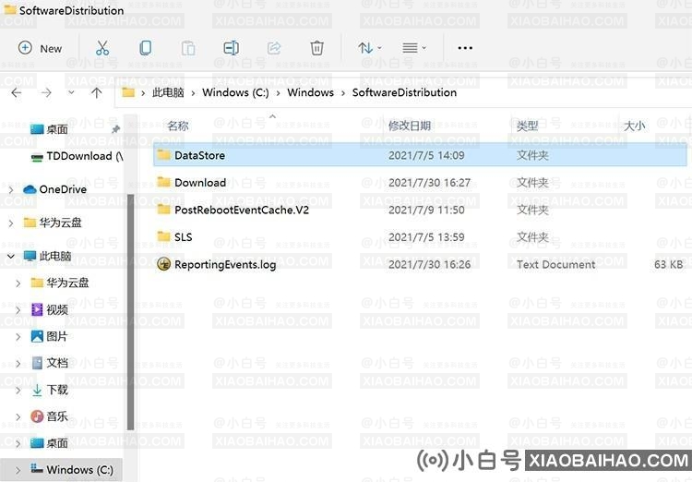The height and width of the screenshot is (482, 692).
Task: Click the 63 KB size cell
Action: pyautogui.click(x=669, y=265)
